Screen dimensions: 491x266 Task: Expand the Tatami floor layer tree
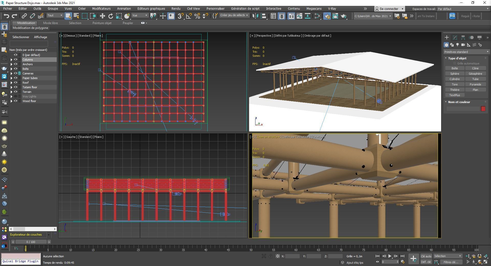coord(11,87)
